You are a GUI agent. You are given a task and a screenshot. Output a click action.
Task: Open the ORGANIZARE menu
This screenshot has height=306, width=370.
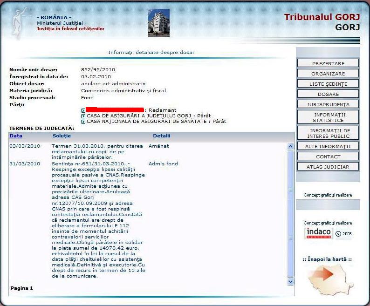tap(328, 74)
